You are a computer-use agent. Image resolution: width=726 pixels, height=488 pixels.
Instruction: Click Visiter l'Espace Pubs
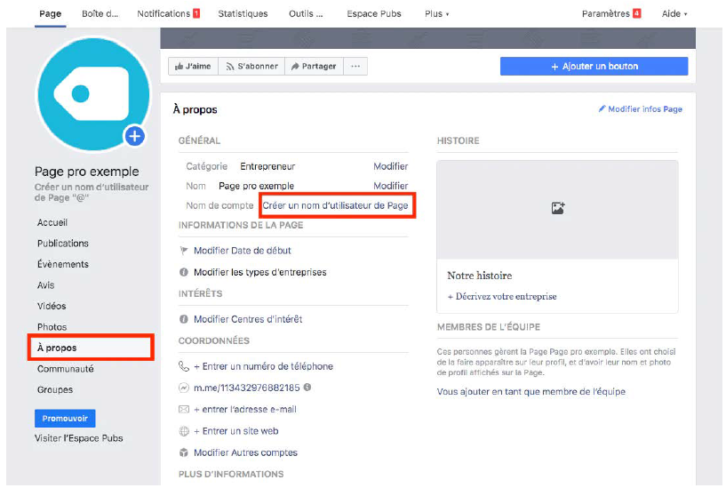(x=79, y=438)
